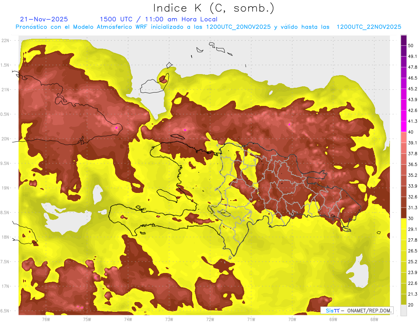420x324 pixels.
Task: Click the "17N" latitude label
Action: click(x=5, y=286)
